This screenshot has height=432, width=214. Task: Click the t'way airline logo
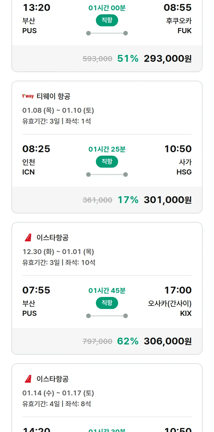pos(28,96)
